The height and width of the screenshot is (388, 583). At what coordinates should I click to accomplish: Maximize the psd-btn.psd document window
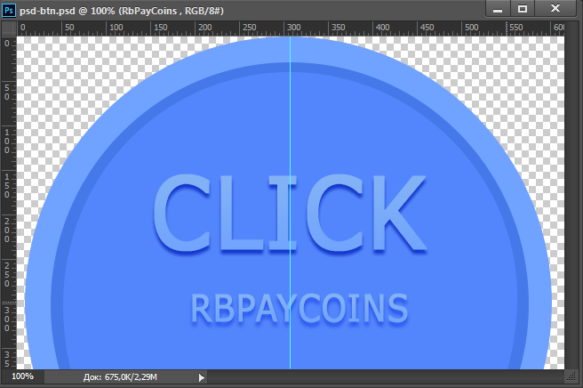point(523,8)
